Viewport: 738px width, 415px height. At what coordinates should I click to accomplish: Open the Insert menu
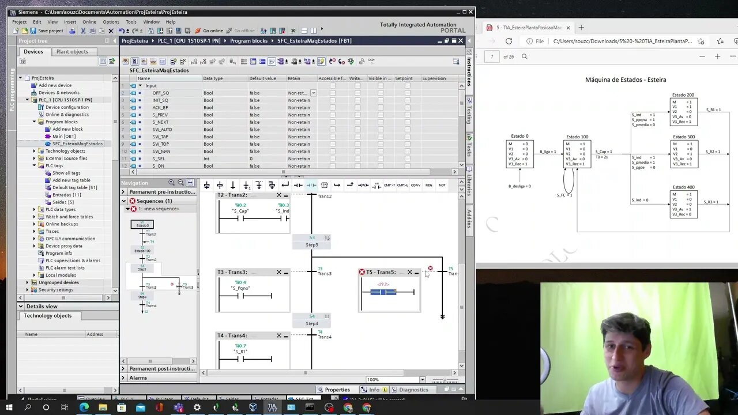pyautogui.click(x=70, y=22)
